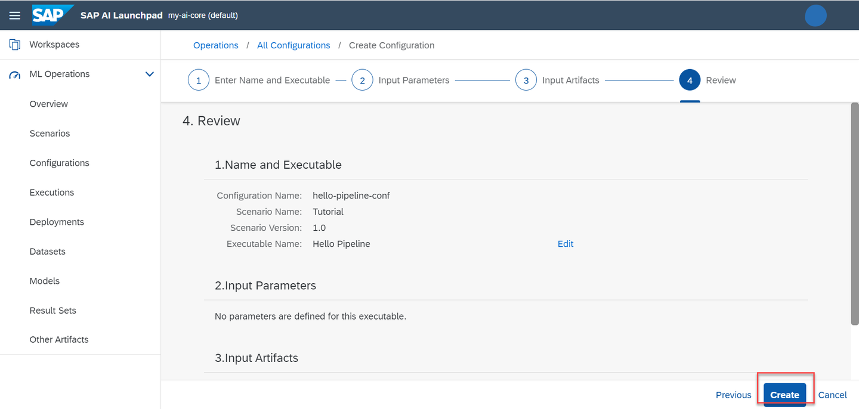The height and width of the screenshot is (409, 859).
Task: Click the Cancel button
Action: 832,395
